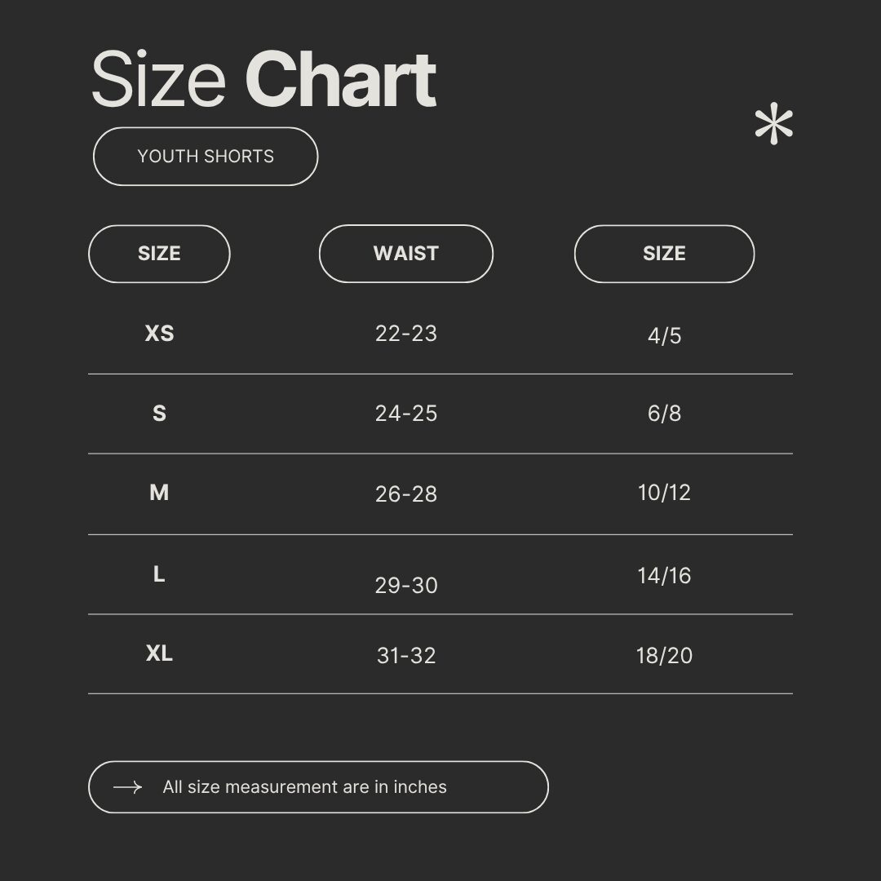Click the 10/12 numeric size value

pyautogui.click(x=664, y=493)
